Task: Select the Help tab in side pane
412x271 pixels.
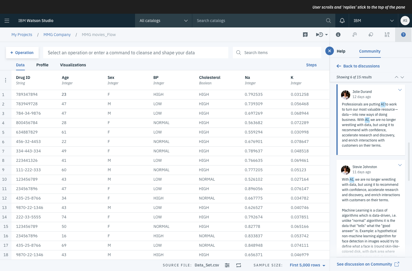Action: pyautogui.click(x=341, y=51)
